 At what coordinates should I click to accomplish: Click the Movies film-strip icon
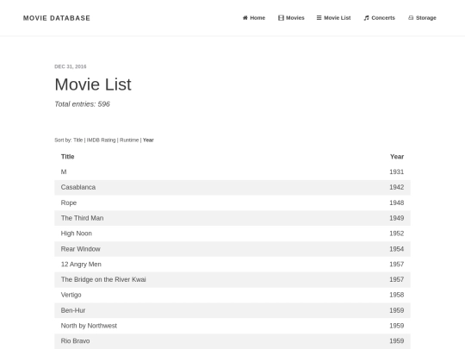coord(281,18)
